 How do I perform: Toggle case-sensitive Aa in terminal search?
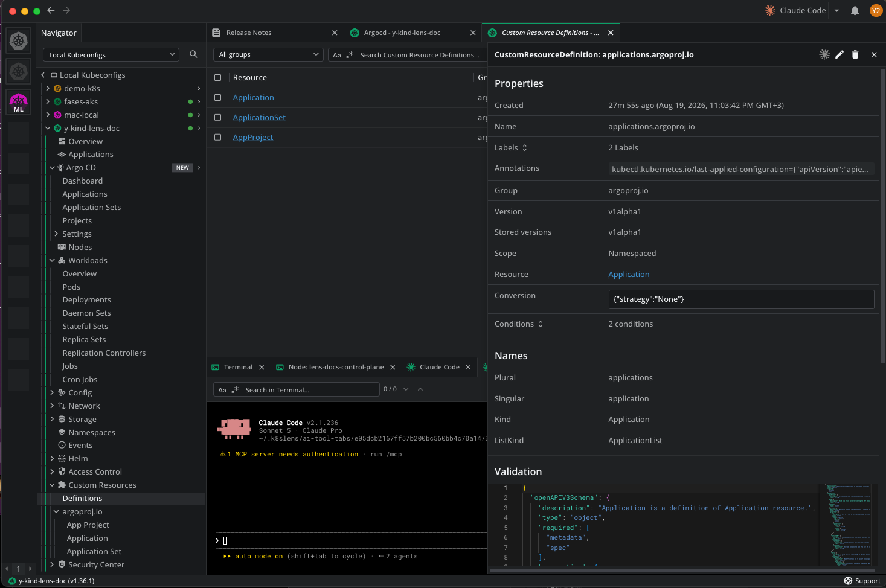click(x=222, y=390)
